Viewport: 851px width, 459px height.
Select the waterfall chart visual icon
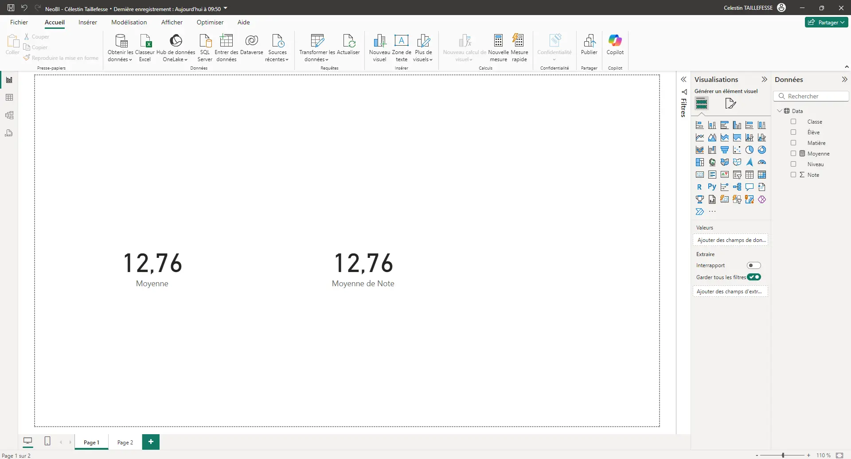712,150
